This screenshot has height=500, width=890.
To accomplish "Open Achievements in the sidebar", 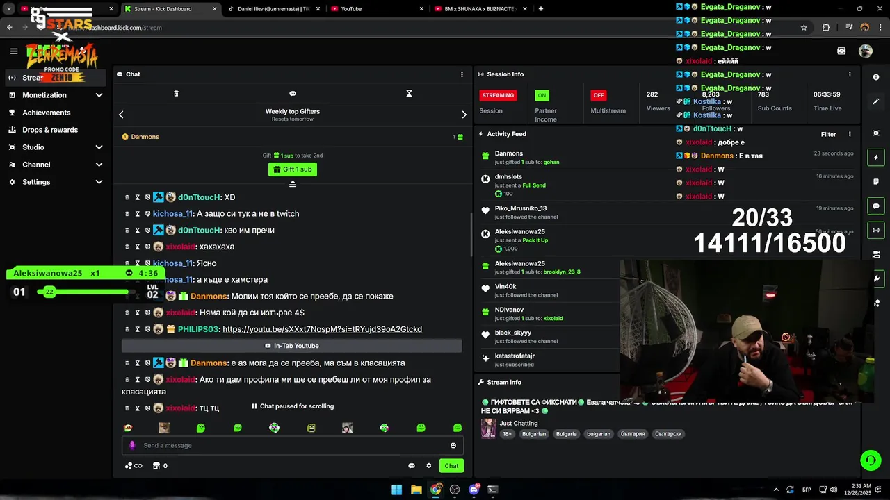I will tap(46, 112).
